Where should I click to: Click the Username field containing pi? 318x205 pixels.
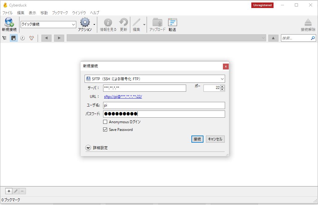pyautogui.click(x=164, y=106)
